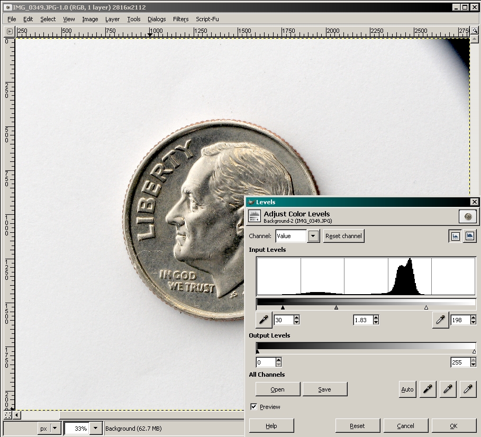Switch histogram to linear view

pyautogui.click(x=455, y=236)
